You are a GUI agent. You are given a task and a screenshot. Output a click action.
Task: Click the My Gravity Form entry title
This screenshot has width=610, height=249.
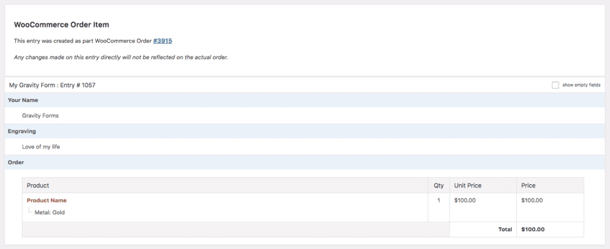(52, 85)
